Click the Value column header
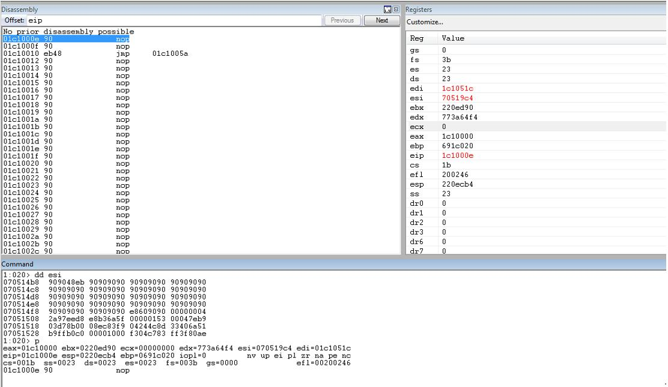This screenshot has width=668, height=387. 453,38
